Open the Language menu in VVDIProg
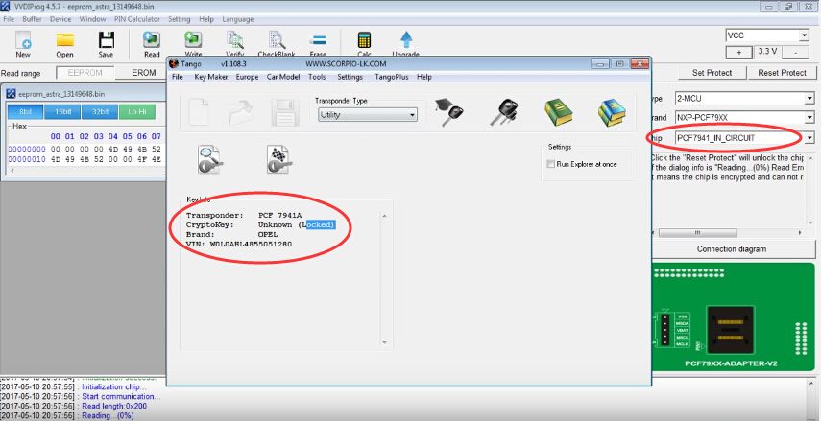821x421 pixels. pyautogui.click(x=238, y=19)
